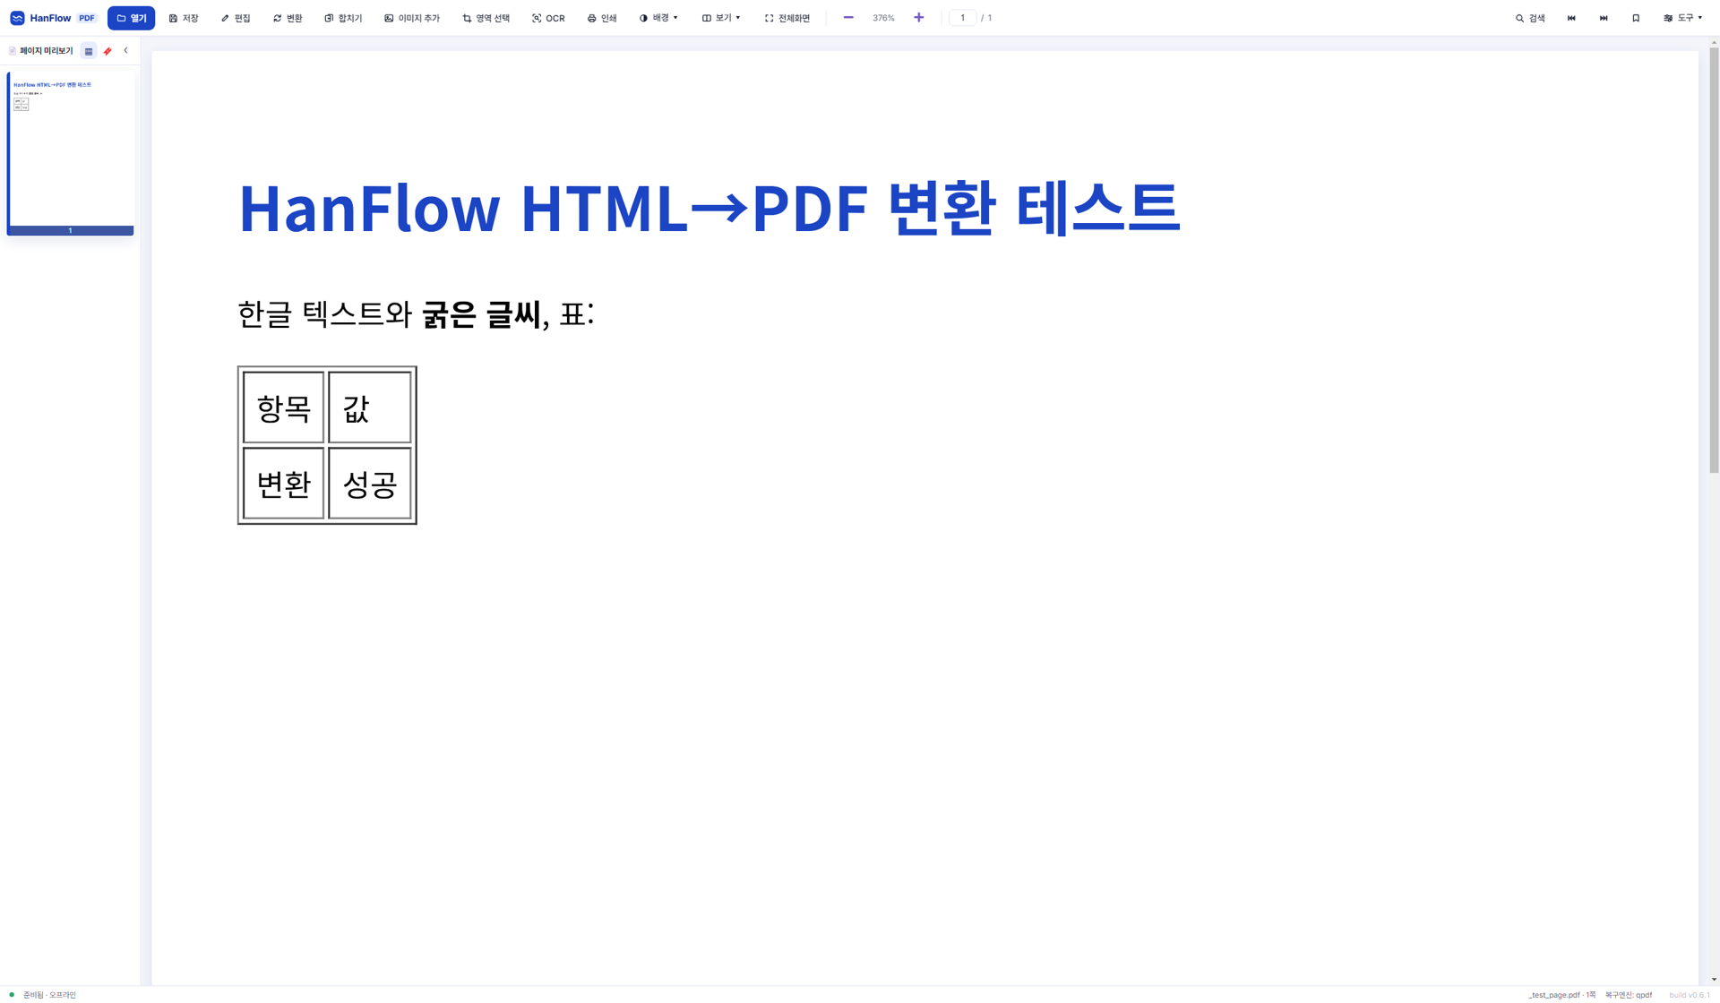Click the table cell 항목

point(284,407)
